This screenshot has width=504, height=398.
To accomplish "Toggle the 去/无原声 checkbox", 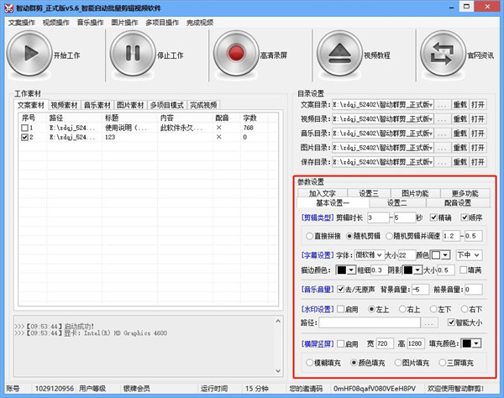I will tap(341, 289).
